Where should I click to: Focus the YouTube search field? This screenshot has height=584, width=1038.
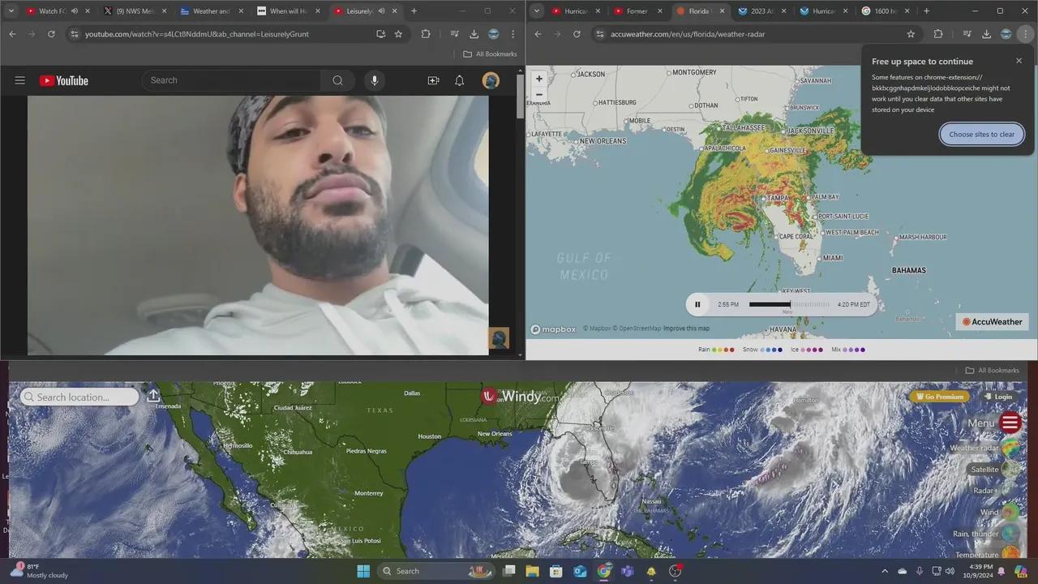tap(231, 80)
